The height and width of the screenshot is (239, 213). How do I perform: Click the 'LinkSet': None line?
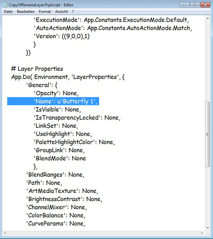click(x=56, y=126)
